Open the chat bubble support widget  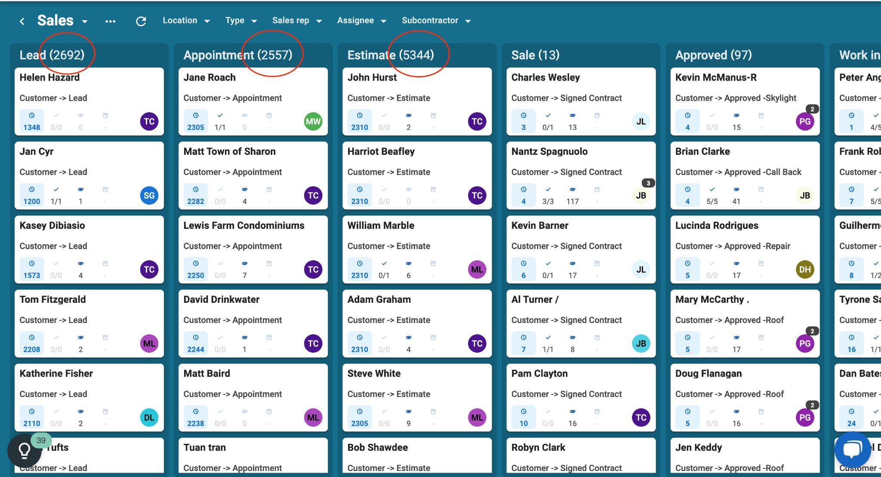[852, 449]
